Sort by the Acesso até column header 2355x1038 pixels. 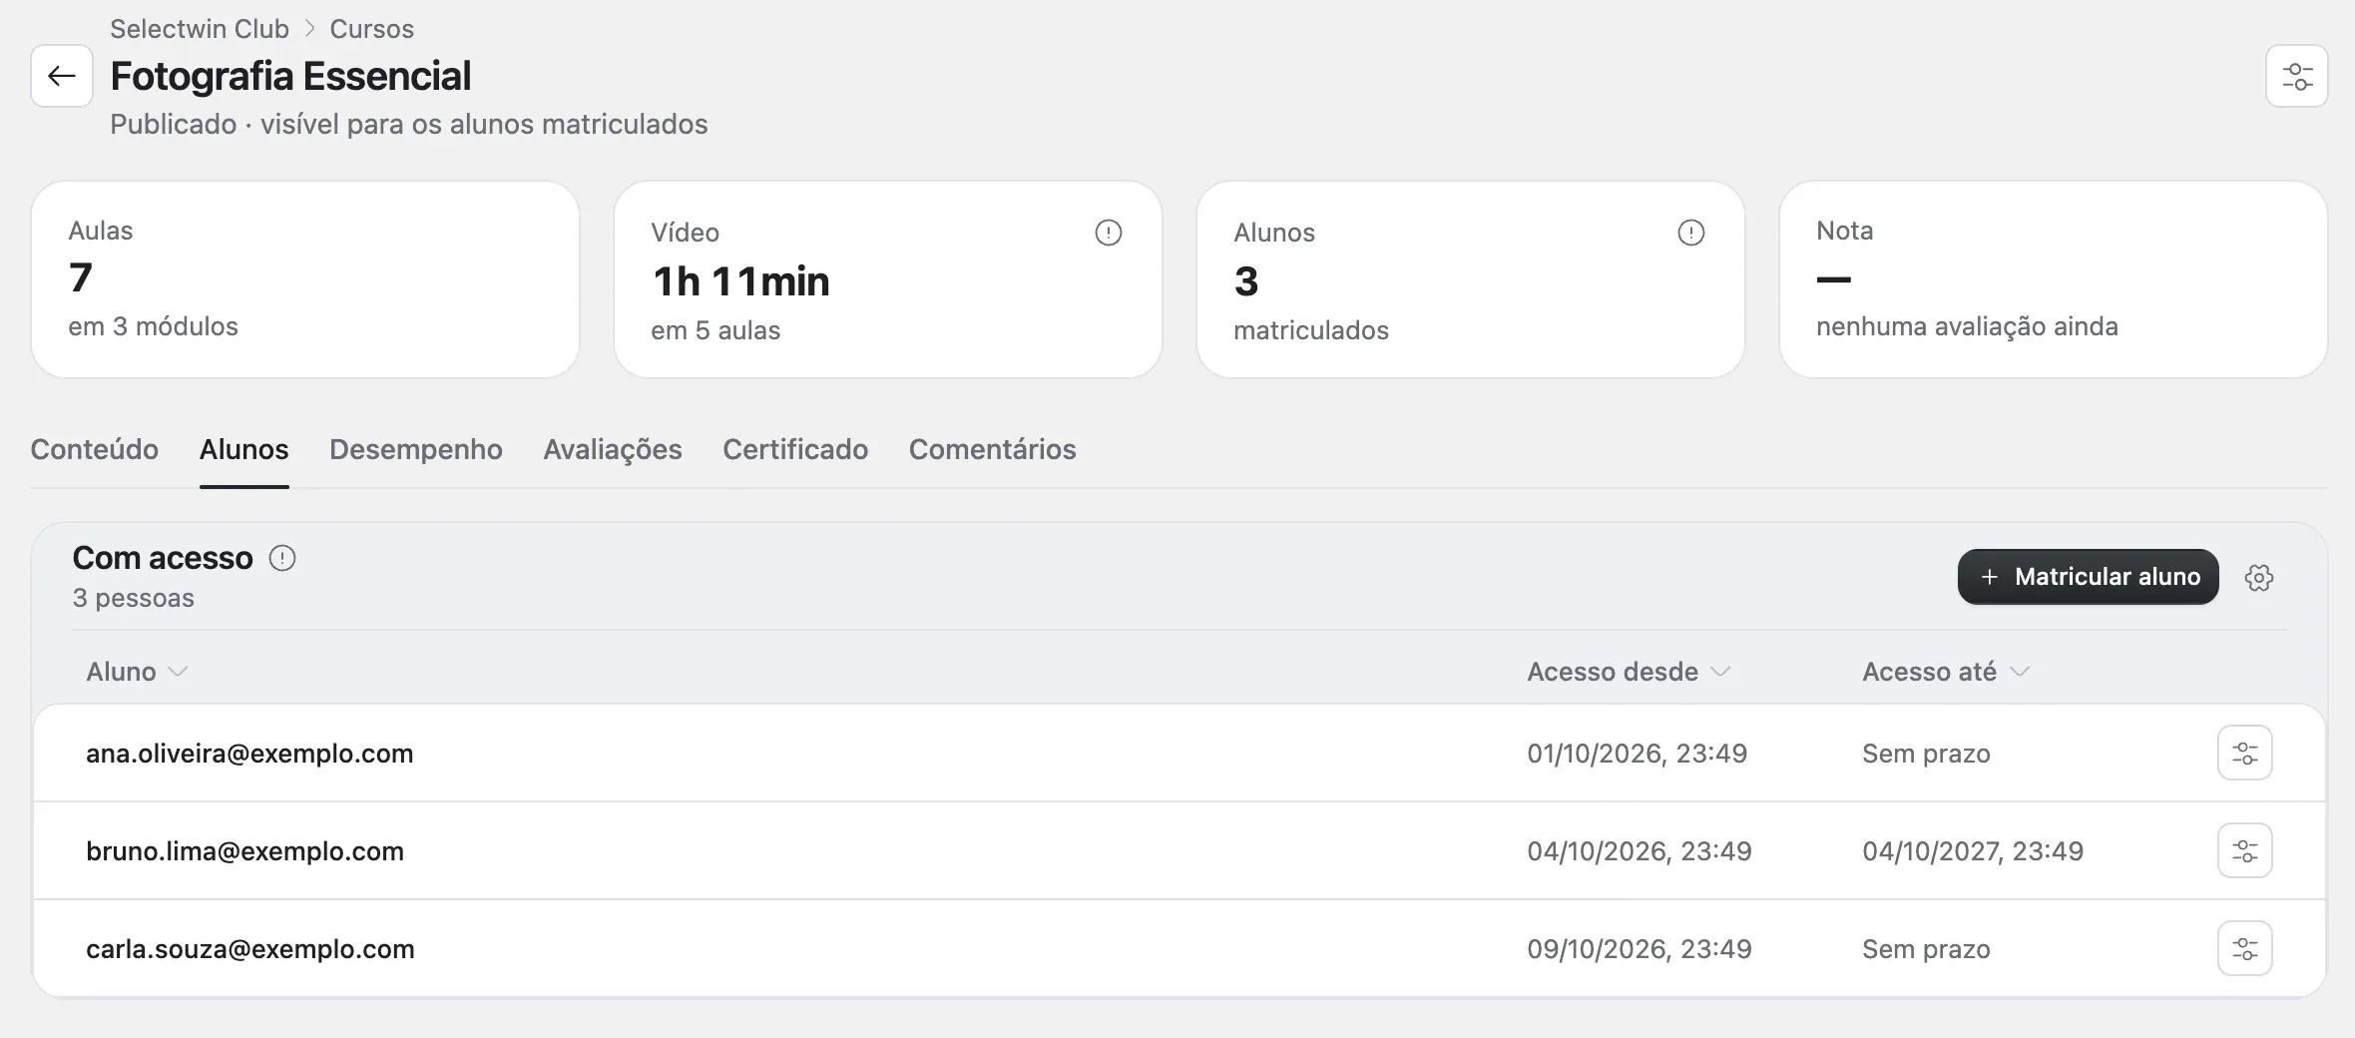[x=1946, y=672]
